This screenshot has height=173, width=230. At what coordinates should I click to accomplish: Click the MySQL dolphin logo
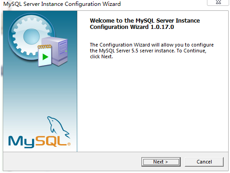point(39,132)
